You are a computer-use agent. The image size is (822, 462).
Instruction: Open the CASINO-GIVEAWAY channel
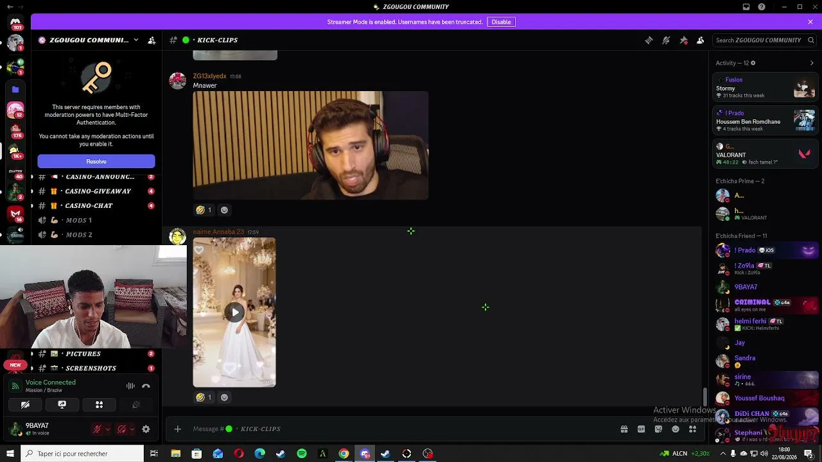[x=96, y=191]
